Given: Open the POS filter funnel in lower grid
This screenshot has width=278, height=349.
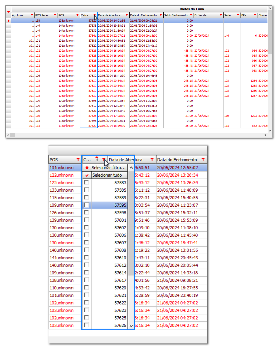Looking at the screenshot, I should (x=78, y=159).
